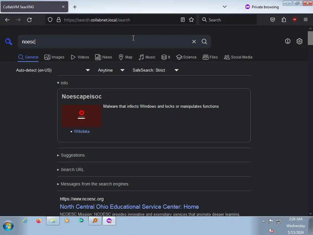Click the Private browsing indicator
This screenshot has height=235, width=313.
click(262, 7)
